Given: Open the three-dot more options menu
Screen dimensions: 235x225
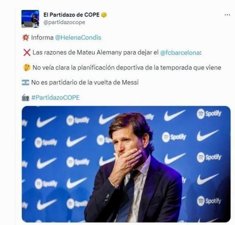Looking at the screenshot, I should coord(228,15).
